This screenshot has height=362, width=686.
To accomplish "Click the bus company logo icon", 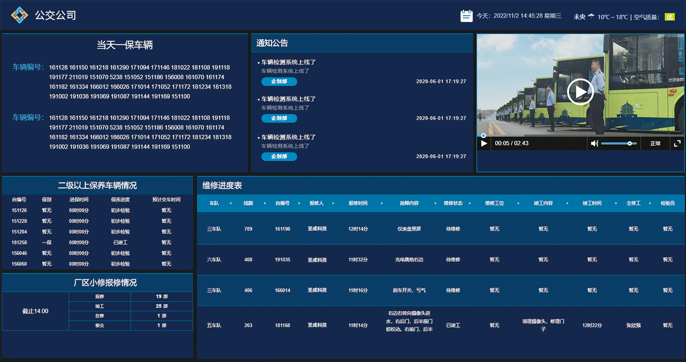I will 20,15.
